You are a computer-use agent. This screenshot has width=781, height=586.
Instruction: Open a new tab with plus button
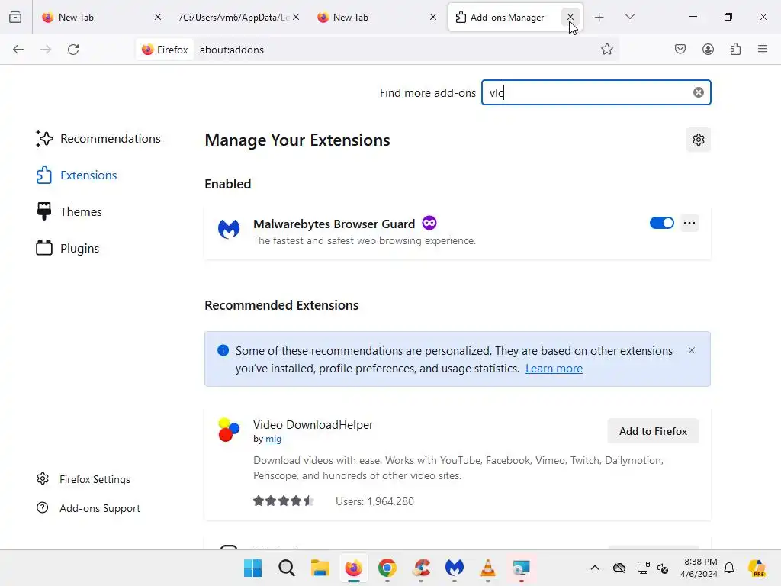tap(599, 17)
